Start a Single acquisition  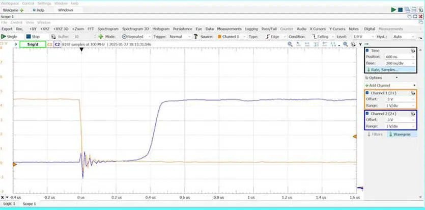(x=9, y=36)
